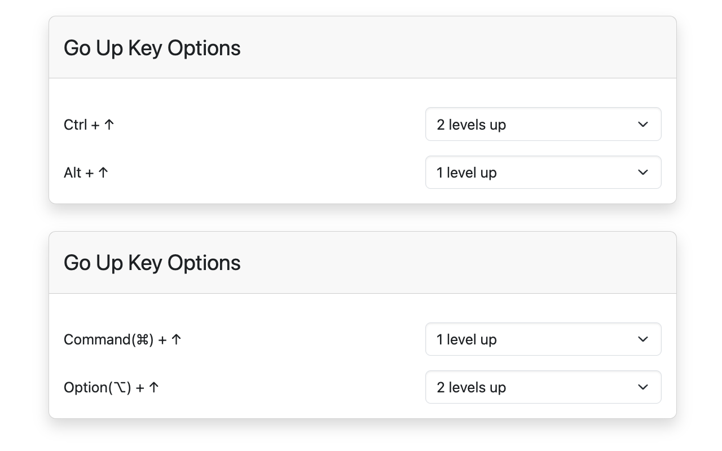Click the "Command" shortcut label text
This screenshot has width=722, height=451.
[97, 339]
